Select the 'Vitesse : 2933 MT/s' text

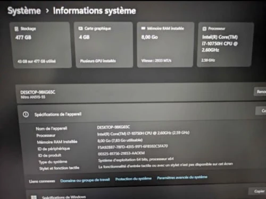(156, 60)
